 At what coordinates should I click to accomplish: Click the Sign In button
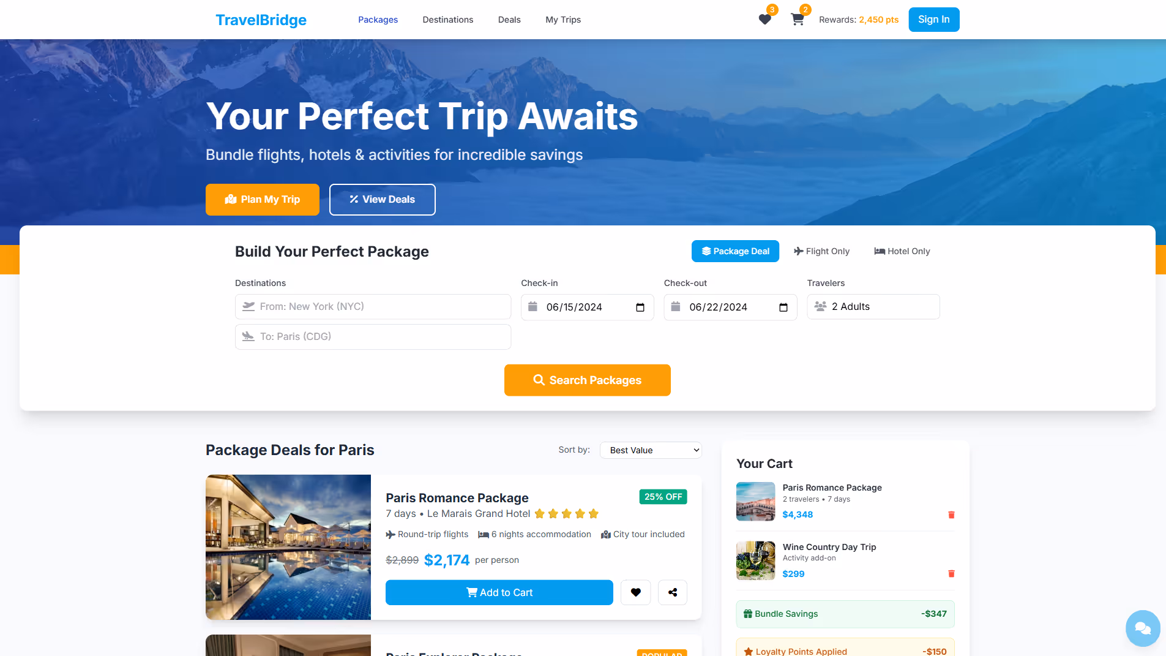tap(933, 20)
